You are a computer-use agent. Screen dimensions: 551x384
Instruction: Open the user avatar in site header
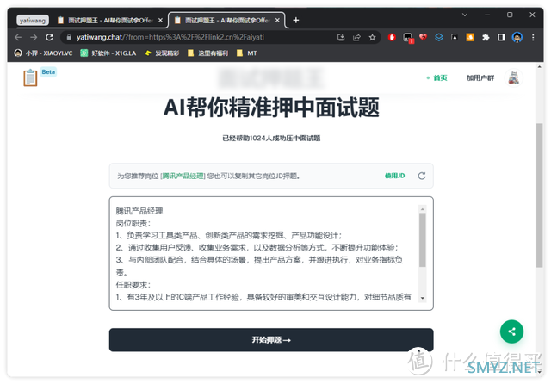click(x=514, y=77)
